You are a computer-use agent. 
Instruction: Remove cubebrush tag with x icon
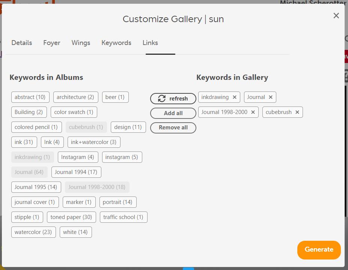[297, 112]
